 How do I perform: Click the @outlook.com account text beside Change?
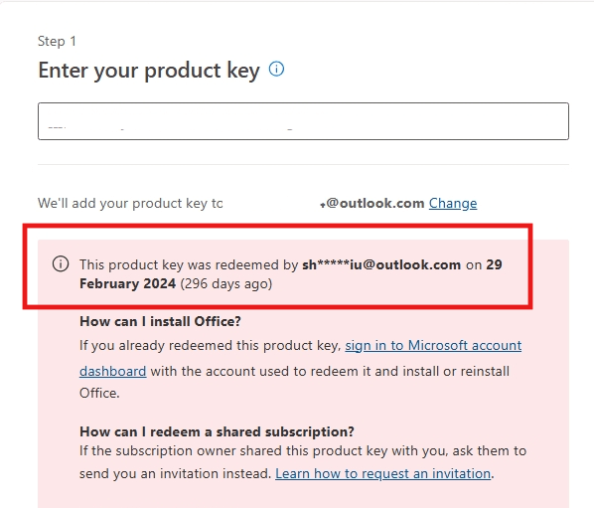pyautogui.click(x=372, y=204)
